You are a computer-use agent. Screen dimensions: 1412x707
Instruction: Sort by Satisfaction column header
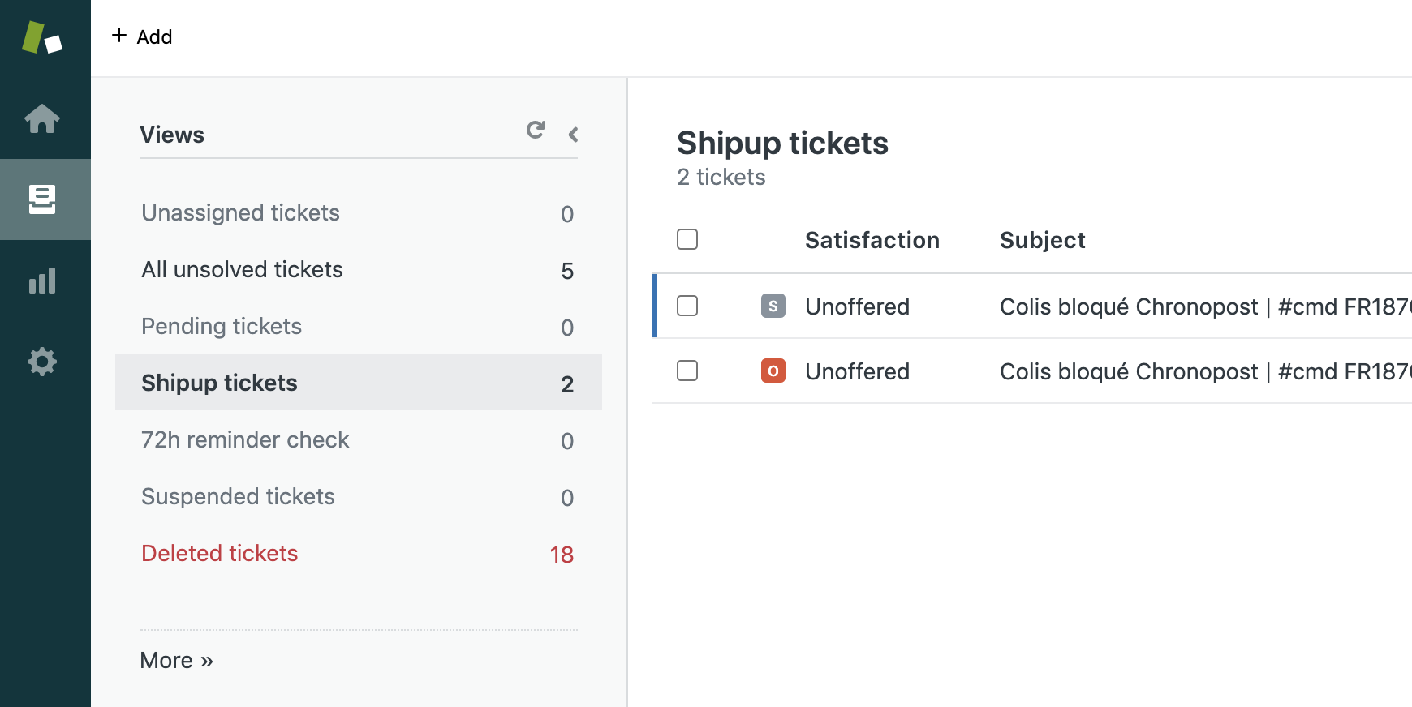click(872, 240)
